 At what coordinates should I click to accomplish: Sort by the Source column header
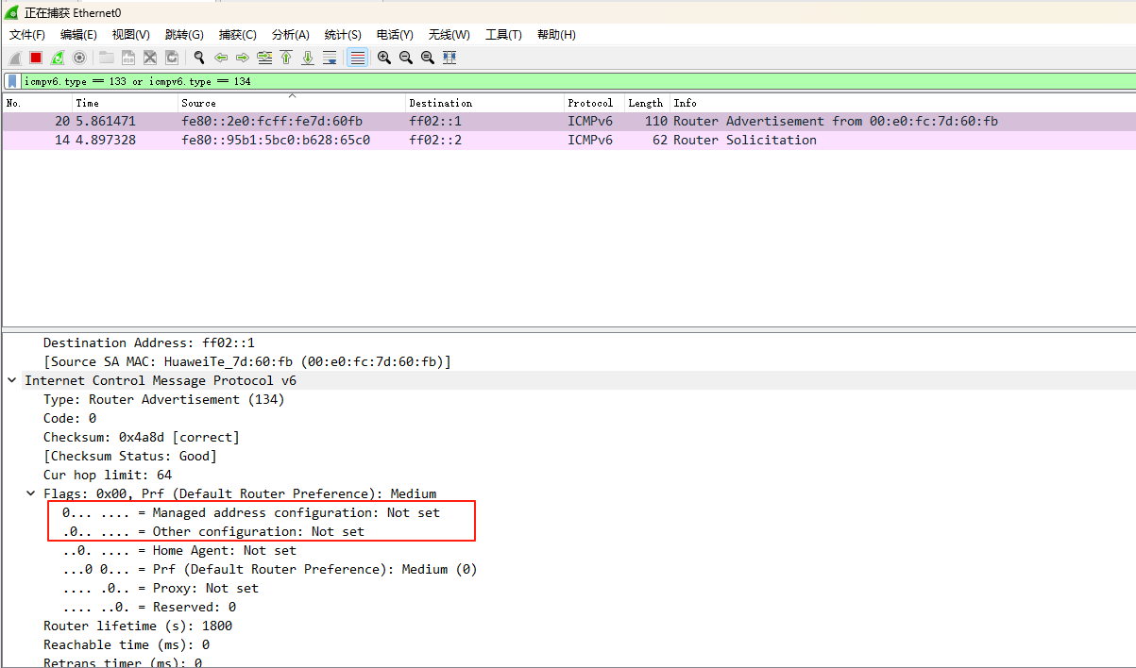(292, 103)
